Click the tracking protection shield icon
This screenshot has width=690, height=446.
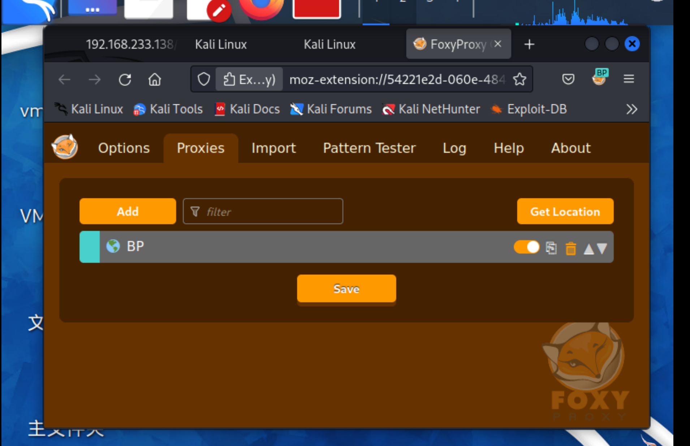(x=204, y=79)
